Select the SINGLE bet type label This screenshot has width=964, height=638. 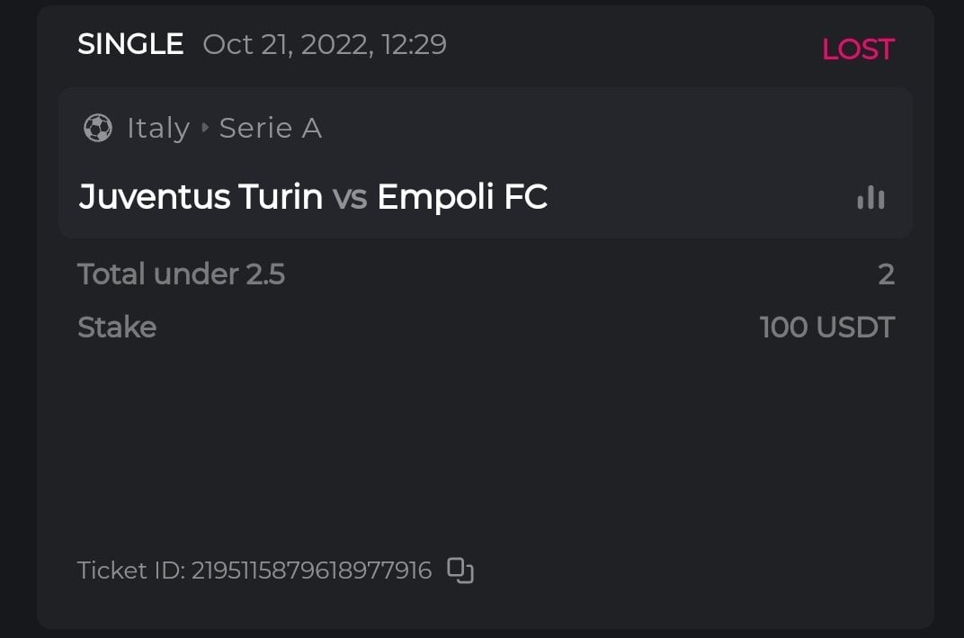(x=130, y=44)
